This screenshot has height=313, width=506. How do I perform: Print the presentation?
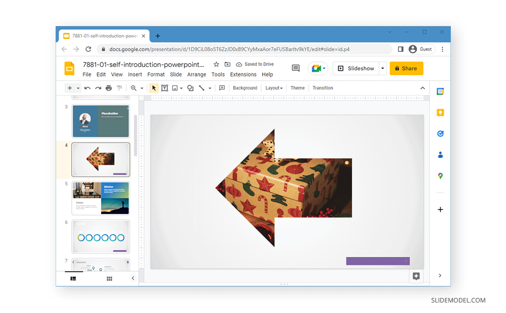click(x=109, y=88)
